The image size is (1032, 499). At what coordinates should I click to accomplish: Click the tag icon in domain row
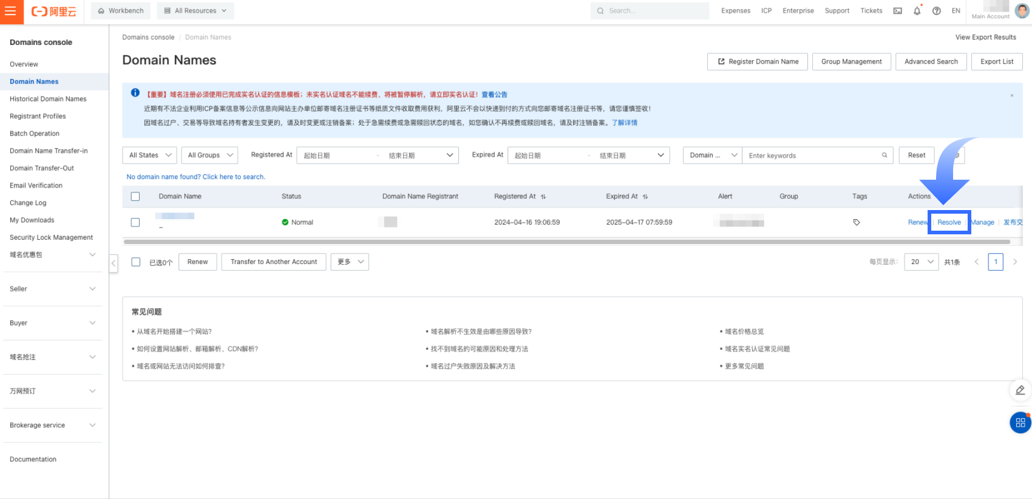[857, 222]
